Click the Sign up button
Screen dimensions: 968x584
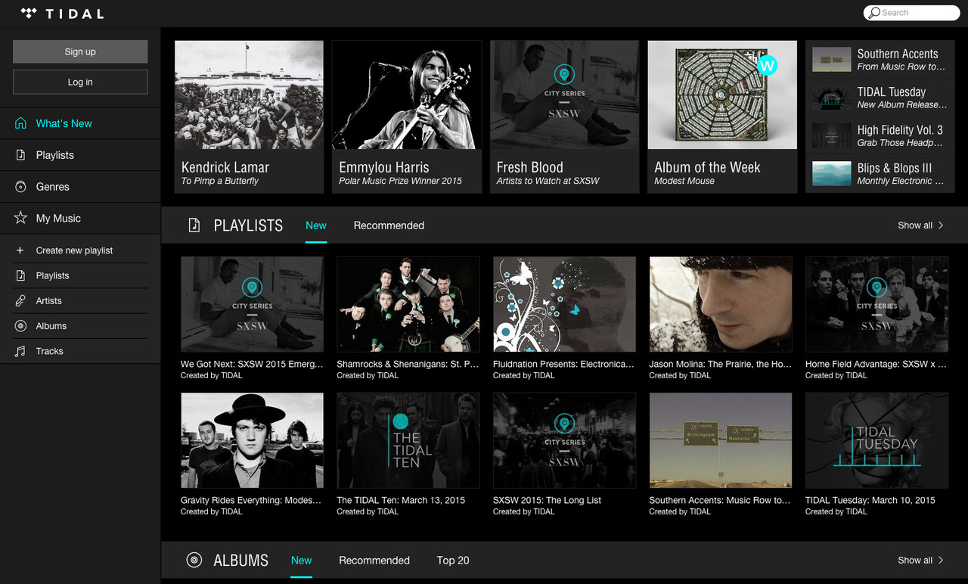79,51
